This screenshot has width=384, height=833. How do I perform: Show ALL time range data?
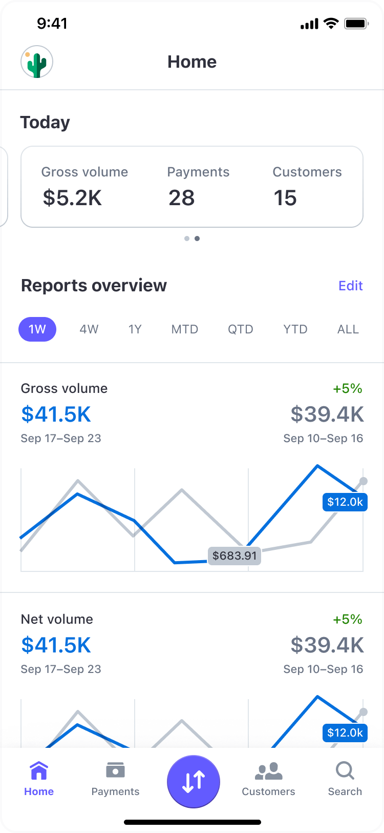[x=348, y=329]
